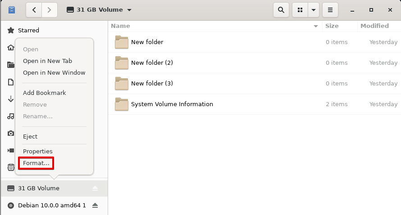Select the System Volume Information folder
The image size is (401, 215).
[172, 104]
